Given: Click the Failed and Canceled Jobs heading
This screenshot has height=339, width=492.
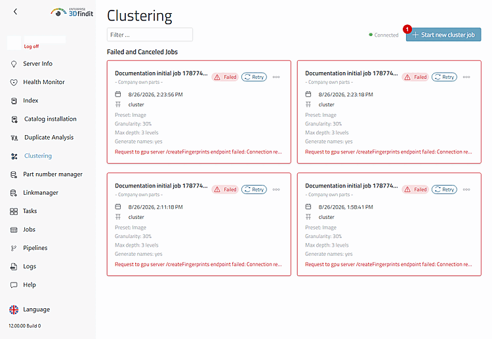Looking at the screenshot, I should point(142,52).
